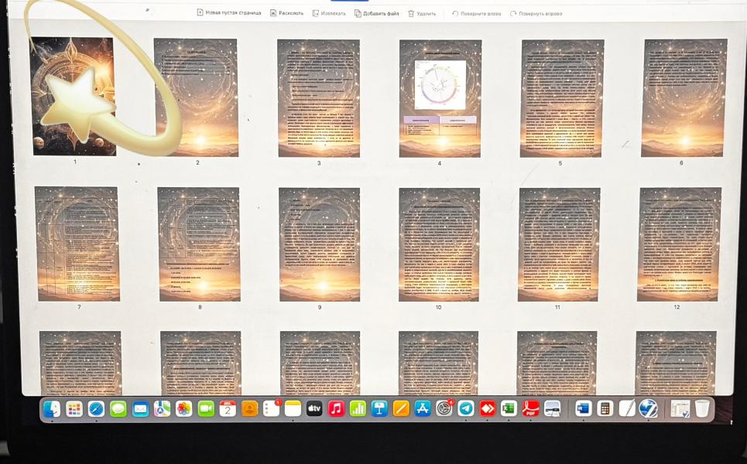
Task: Open the red PDF app in Dock
Action: (530, 408)
